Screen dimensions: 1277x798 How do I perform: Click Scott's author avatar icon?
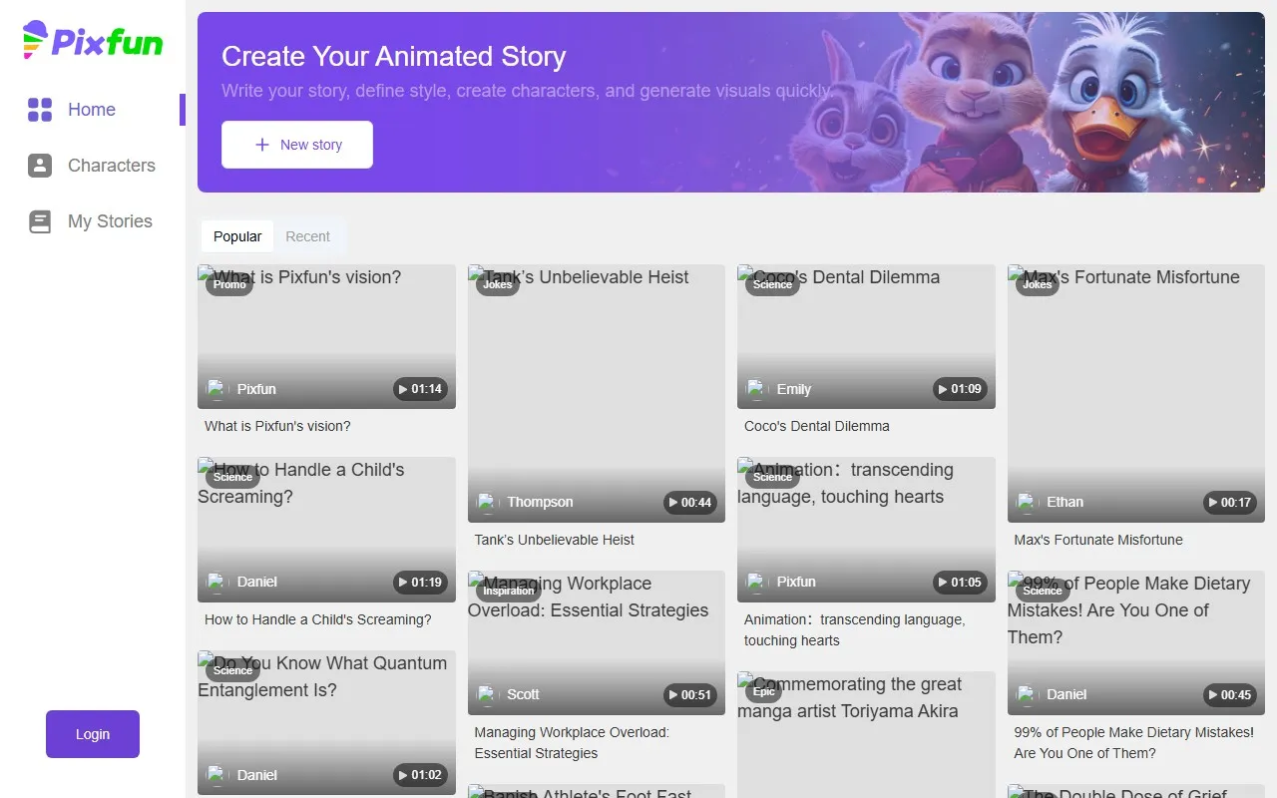(x=487, y=694)
